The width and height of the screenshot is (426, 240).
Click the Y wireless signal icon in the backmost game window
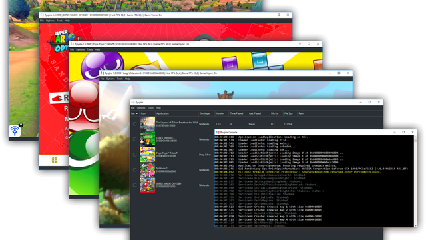pyautogui.click(x=15, y=130)
